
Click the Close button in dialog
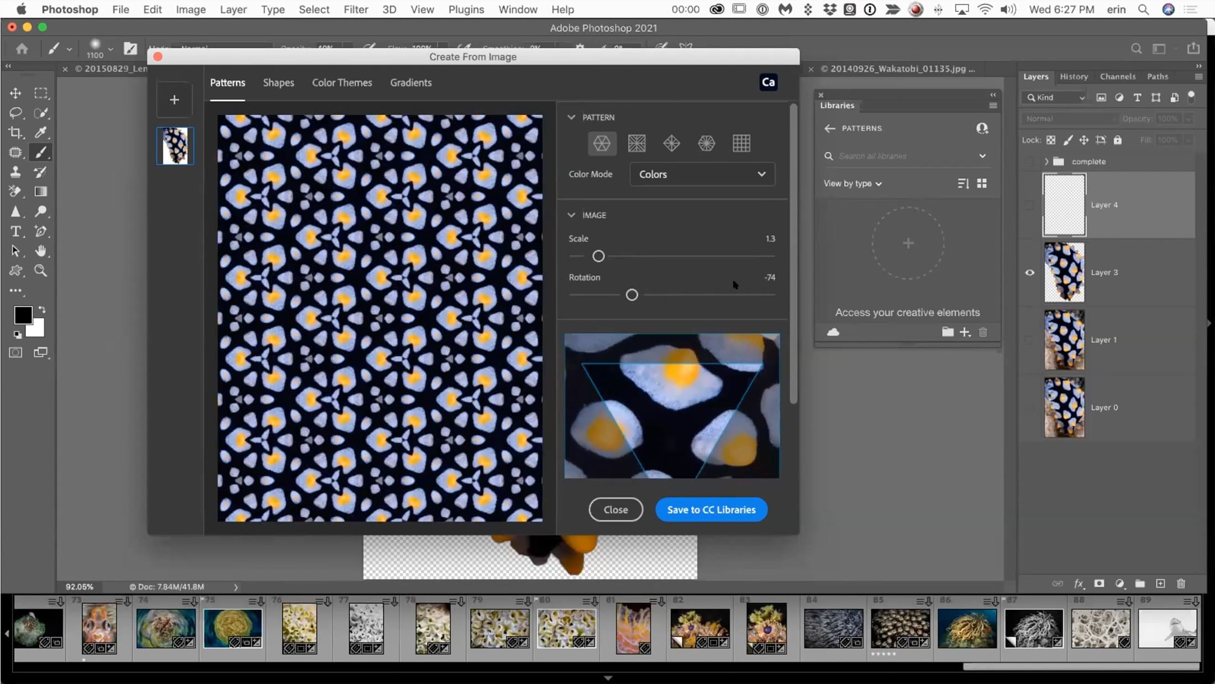click(x=616, y=509)
